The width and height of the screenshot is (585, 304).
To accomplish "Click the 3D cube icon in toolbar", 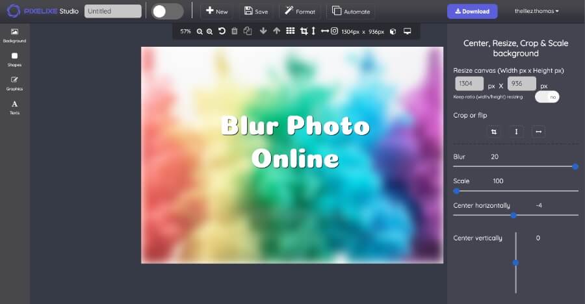I will click(x=393, y=31).
